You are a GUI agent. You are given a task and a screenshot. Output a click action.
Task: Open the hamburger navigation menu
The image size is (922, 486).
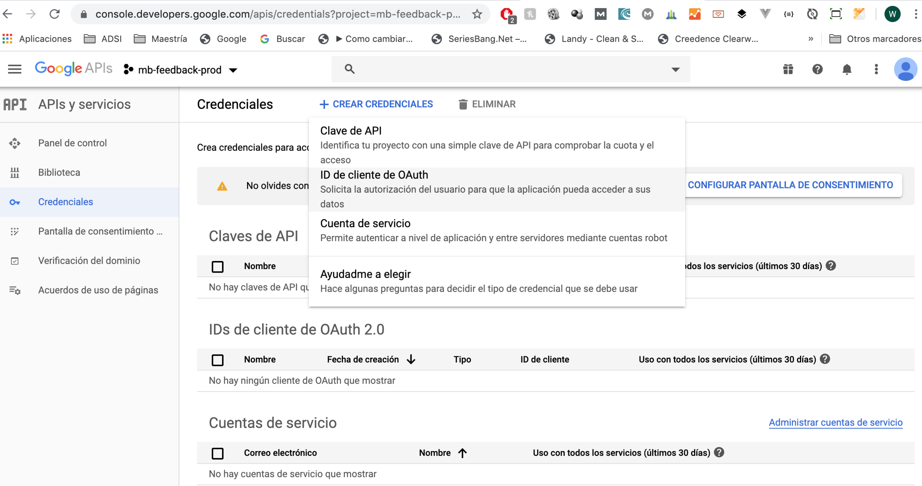[15, 69]
